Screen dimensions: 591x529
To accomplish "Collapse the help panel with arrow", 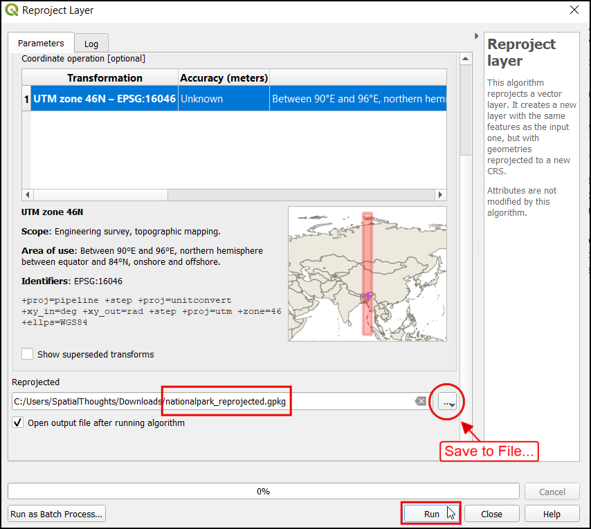I will [x=476, y=36].
